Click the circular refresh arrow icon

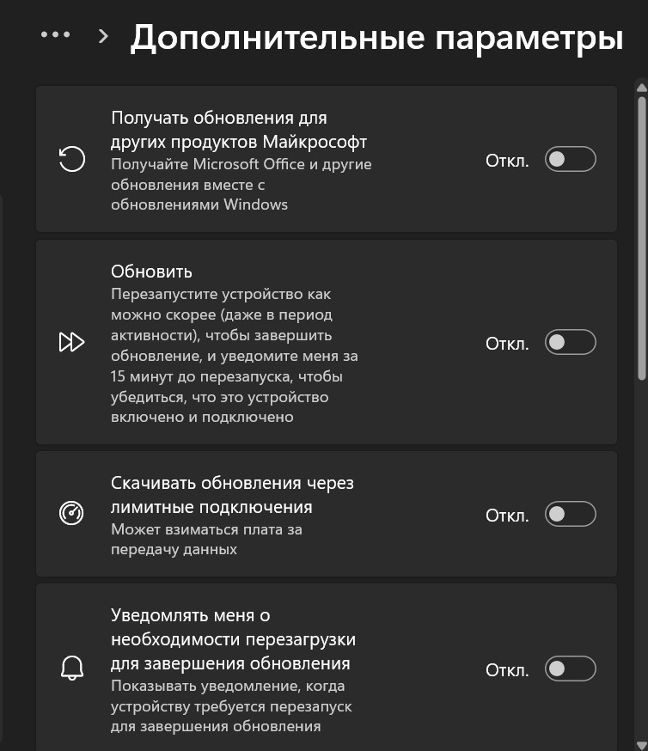[72, 159]
